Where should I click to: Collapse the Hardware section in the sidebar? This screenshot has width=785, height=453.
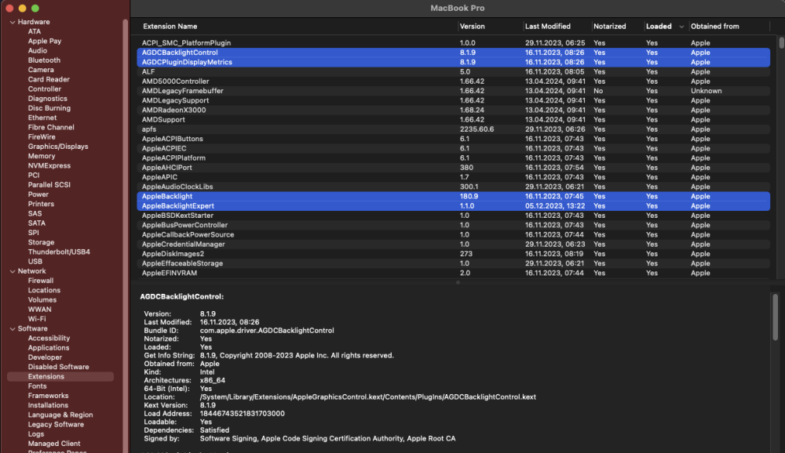(12, 22)
